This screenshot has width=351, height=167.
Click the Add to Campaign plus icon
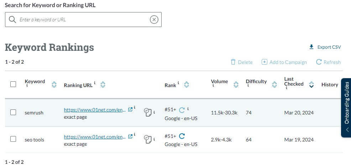click(x=264, y=62)
